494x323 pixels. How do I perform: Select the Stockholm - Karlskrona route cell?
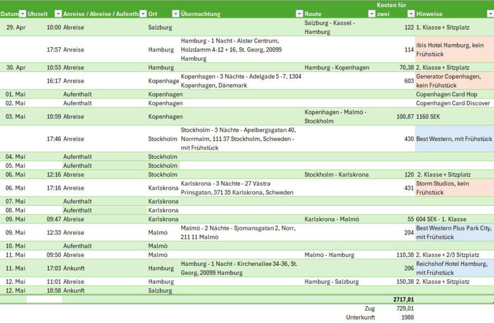click(340, 175)
